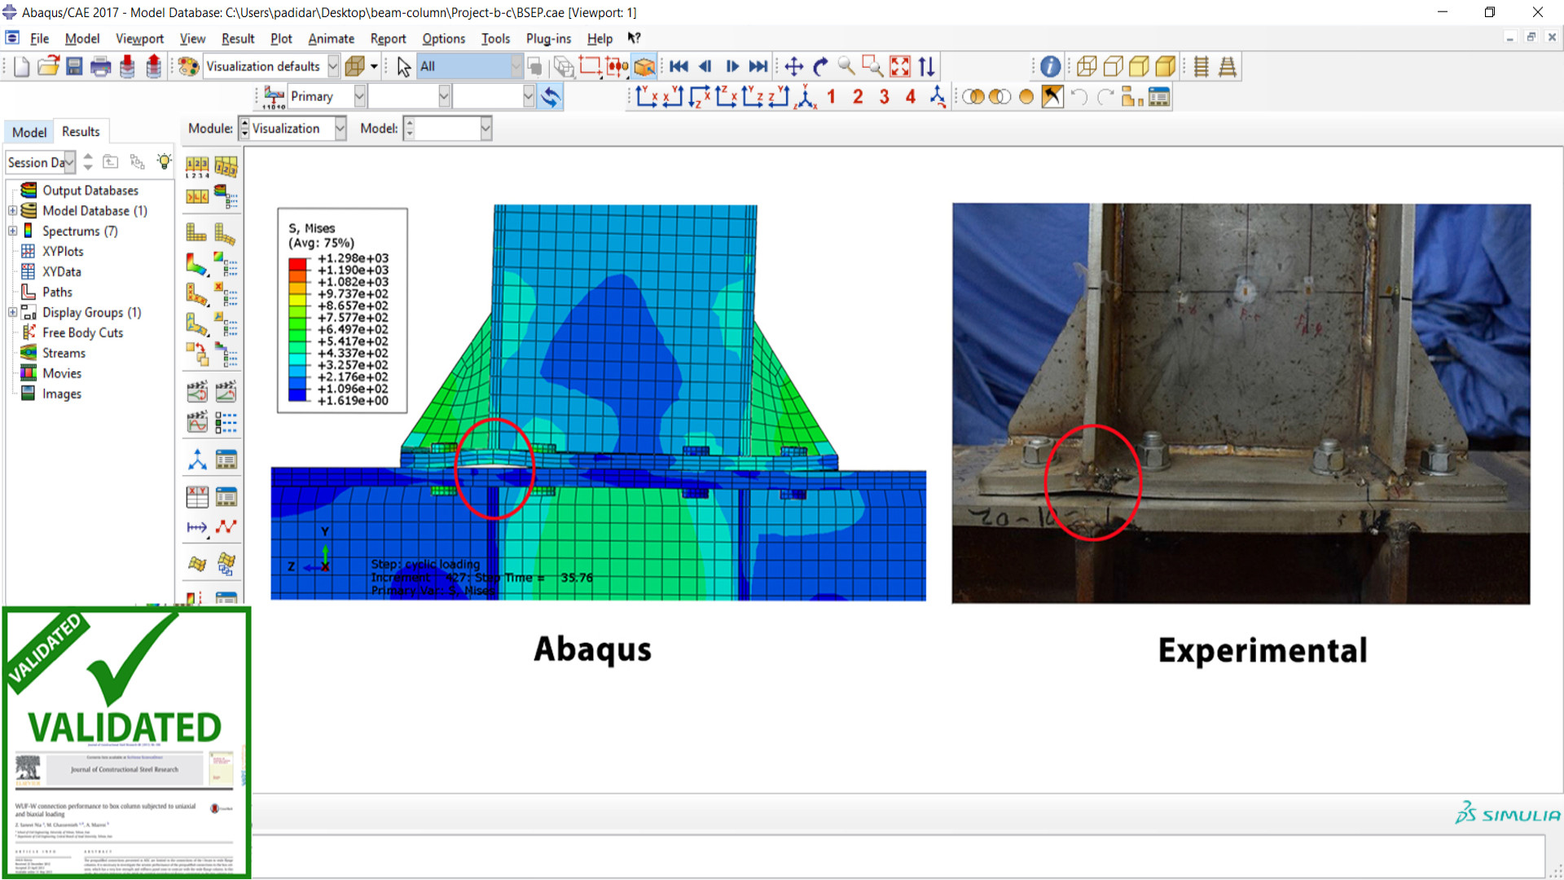Select the Rotate View tool
The height and width of the screenshot is (880, 1564).
(820, 67)
